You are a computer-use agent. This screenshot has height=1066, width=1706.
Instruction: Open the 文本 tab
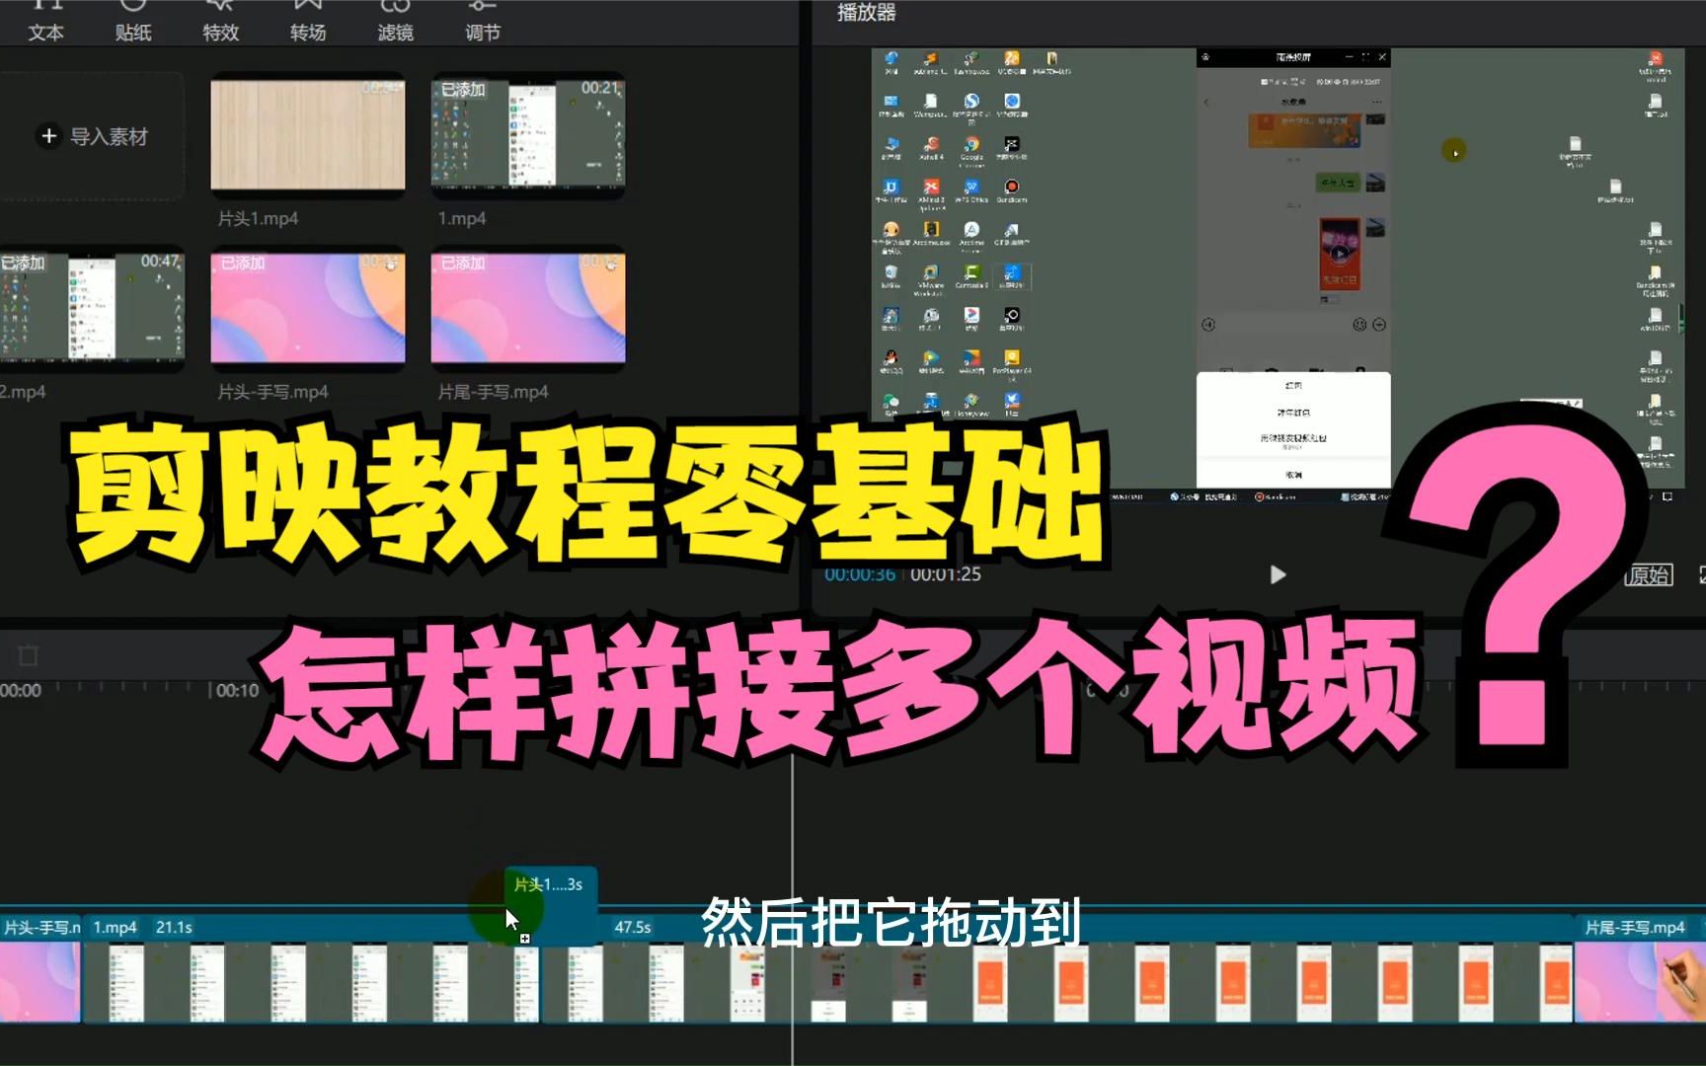tap(45, 22)
